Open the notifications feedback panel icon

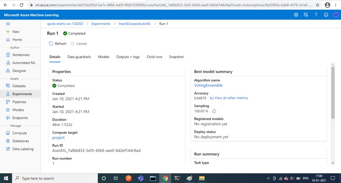[x=306, y=15]
